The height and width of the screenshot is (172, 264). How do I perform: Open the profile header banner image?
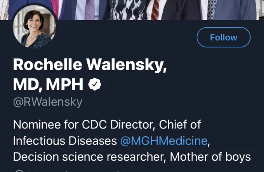coord(132,10)
